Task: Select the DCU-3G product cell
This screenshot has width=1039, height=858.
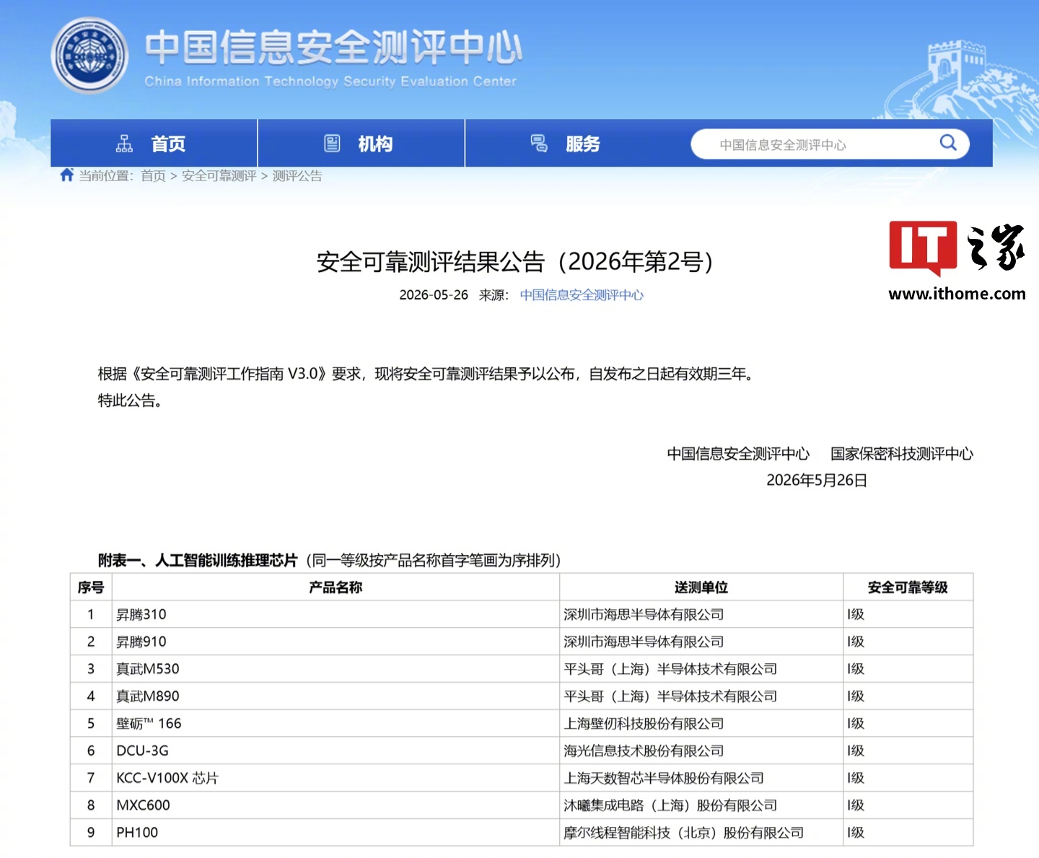Action: coord(336,751)
